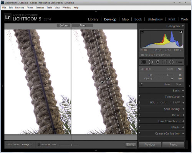This screenshot has width=192, height=153.
Task: Toggle shadow clipping indicator in histogram
Action: [x=142, y=32]
